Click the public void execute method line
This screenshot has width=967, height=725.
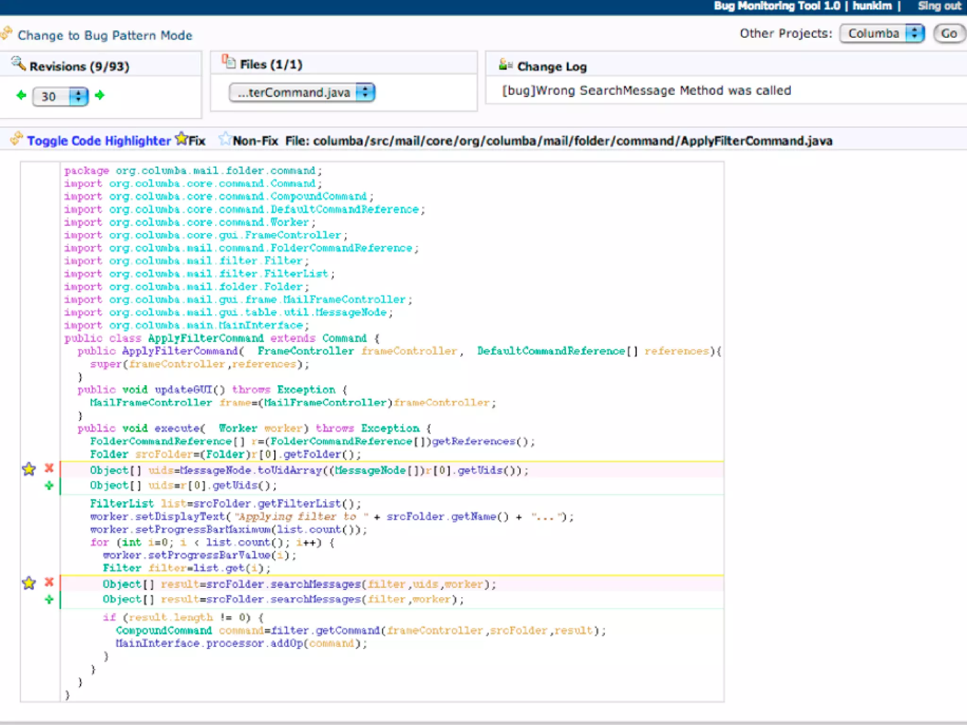pos(254,428)
